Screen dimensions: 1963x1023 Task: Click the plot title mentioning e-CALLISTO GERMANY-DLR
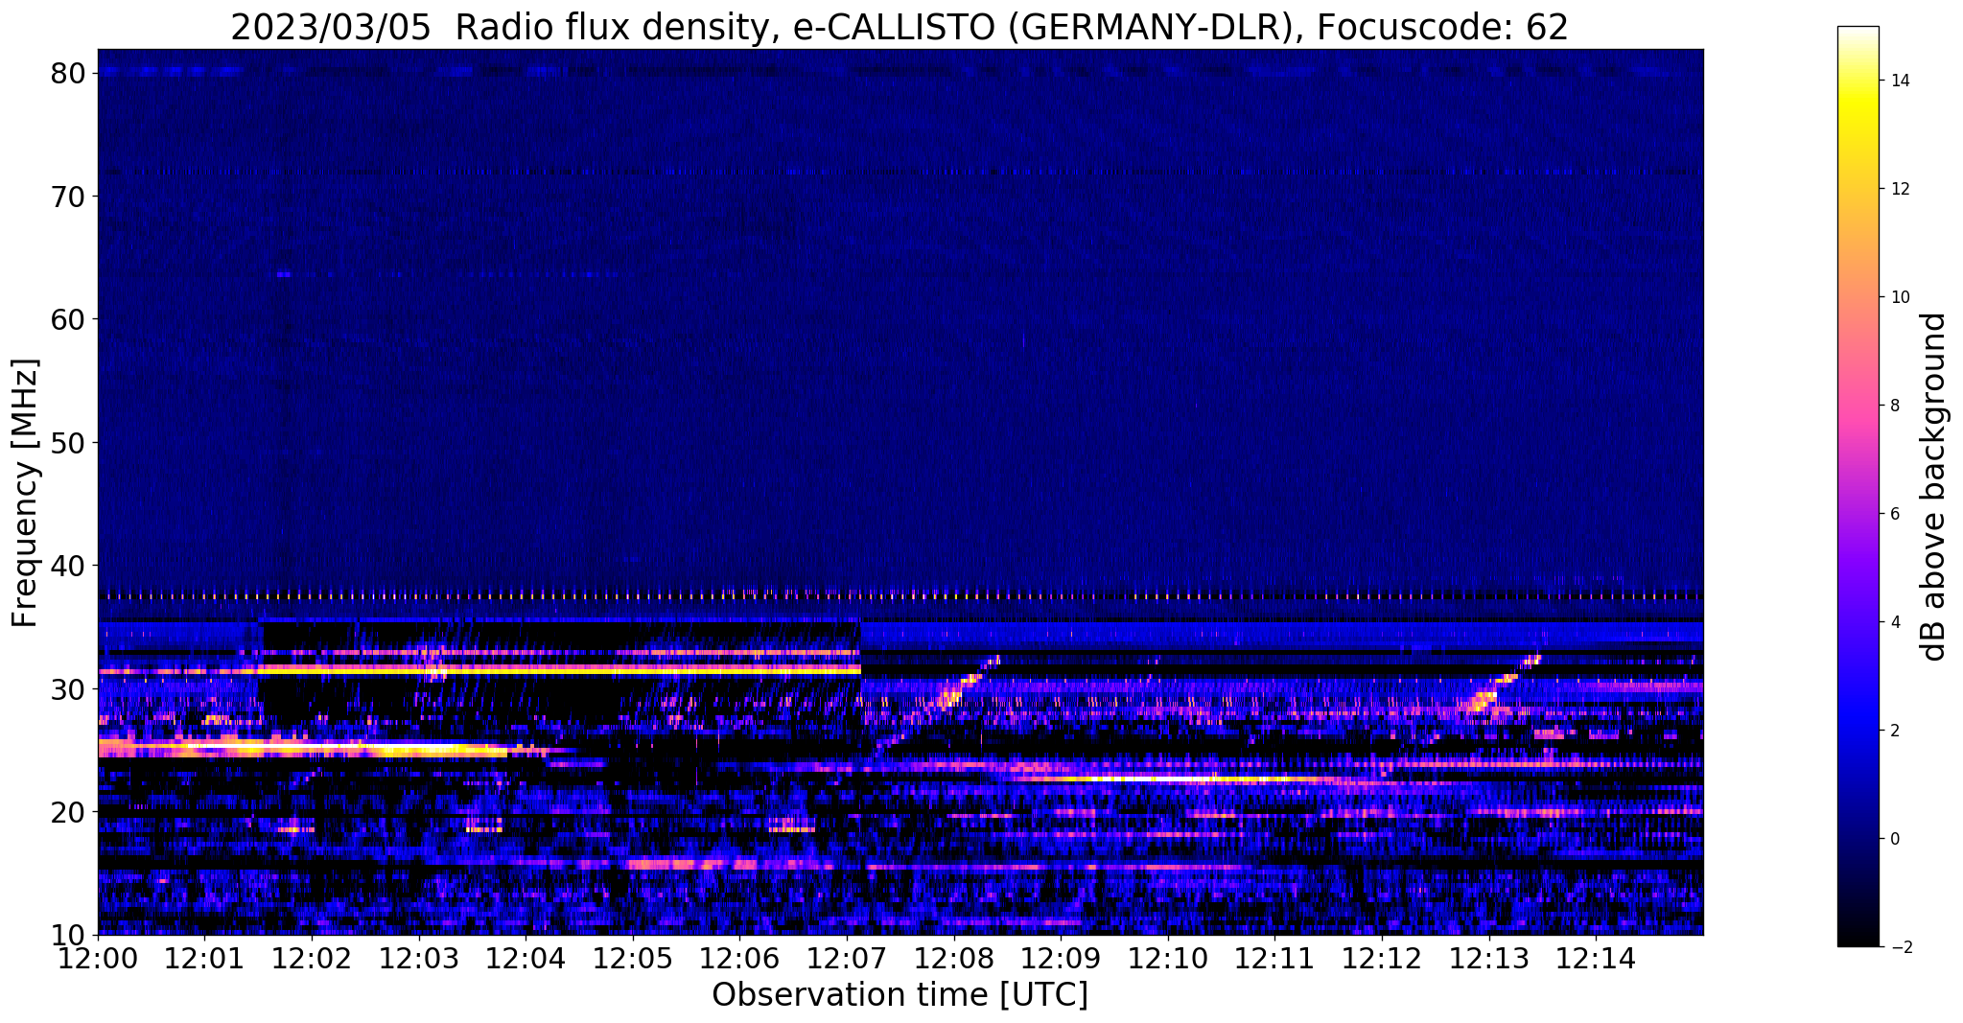pos(900,27)
